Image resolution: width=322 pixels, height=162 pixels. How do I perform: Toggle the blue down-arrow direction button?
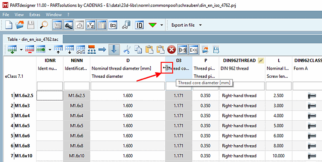(x=114, y=49)
